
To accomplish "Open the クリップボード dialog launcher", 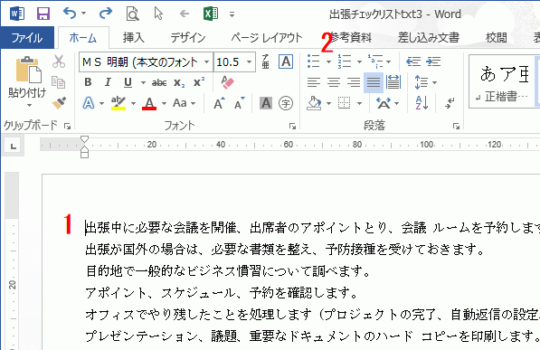I will pyautogui.click(x=67, y=127).
